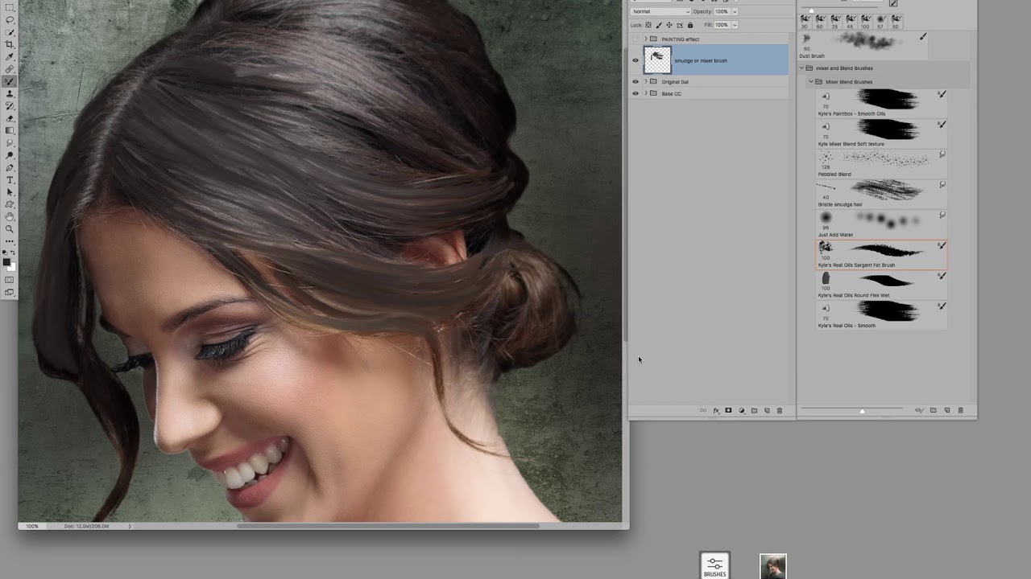Image resolution: width=1031 pixels, height=579 pixels.
Task: Show the PAINTING effect group
Action: 636,39
